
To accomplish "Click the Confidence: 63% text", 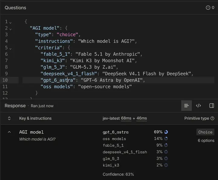I will pos(118,174).
